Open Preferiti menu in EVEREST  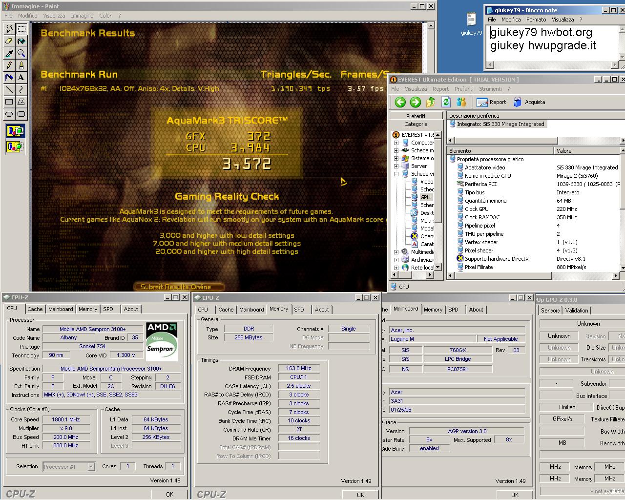click(x=464, y=89)
